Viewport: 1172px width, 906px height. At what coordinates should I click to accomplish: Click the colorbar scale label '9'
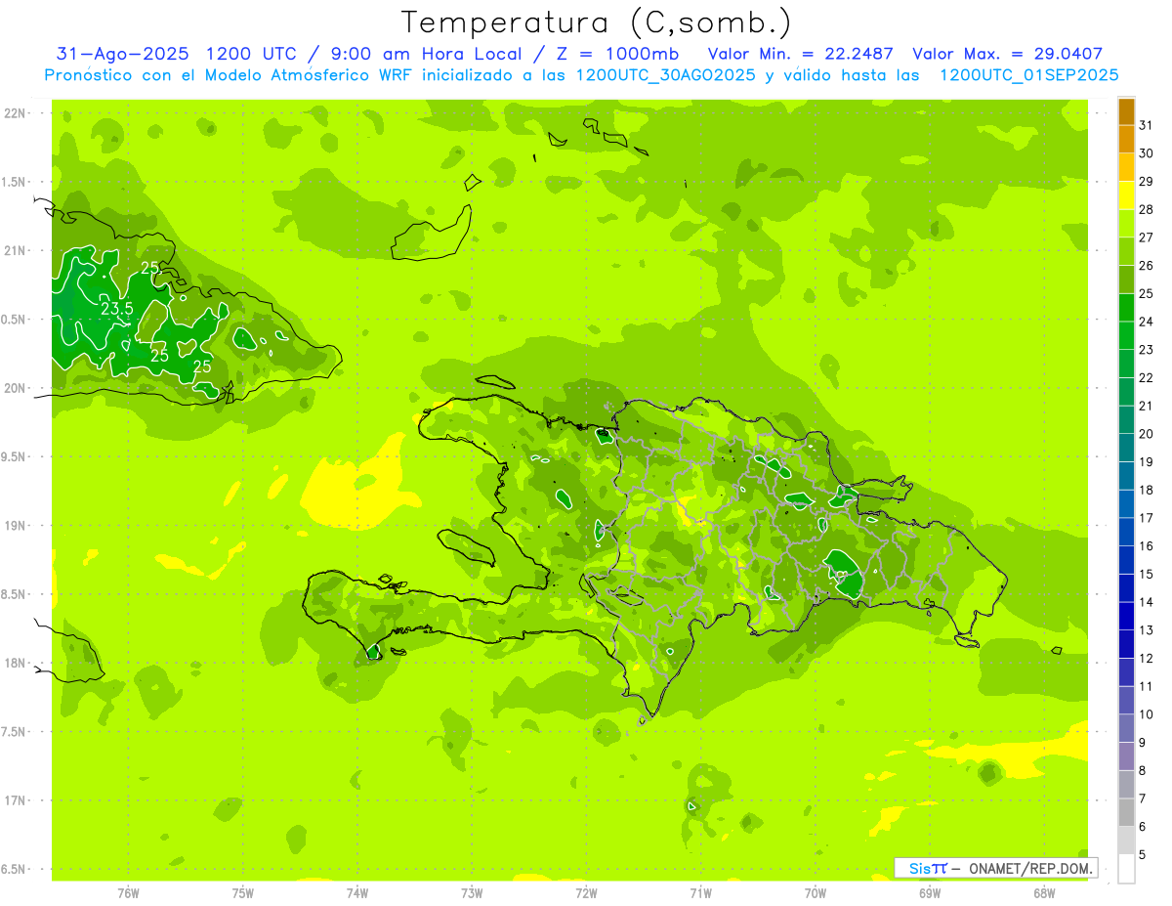[x=1142, y=743]
